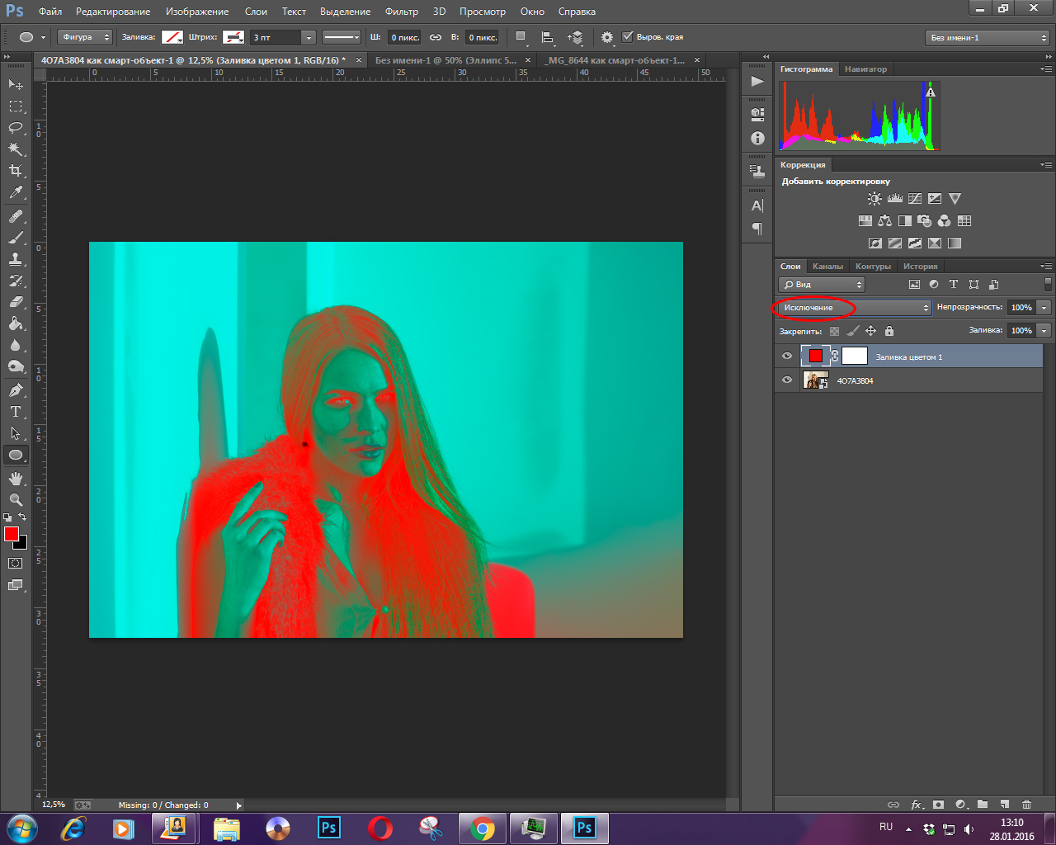Select the Crop tool

(x=16, y=171)
